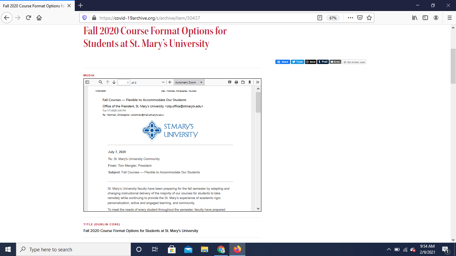The image size is (456, 256).
Task: Open Firefox hamburger menu
Action: 449,18
